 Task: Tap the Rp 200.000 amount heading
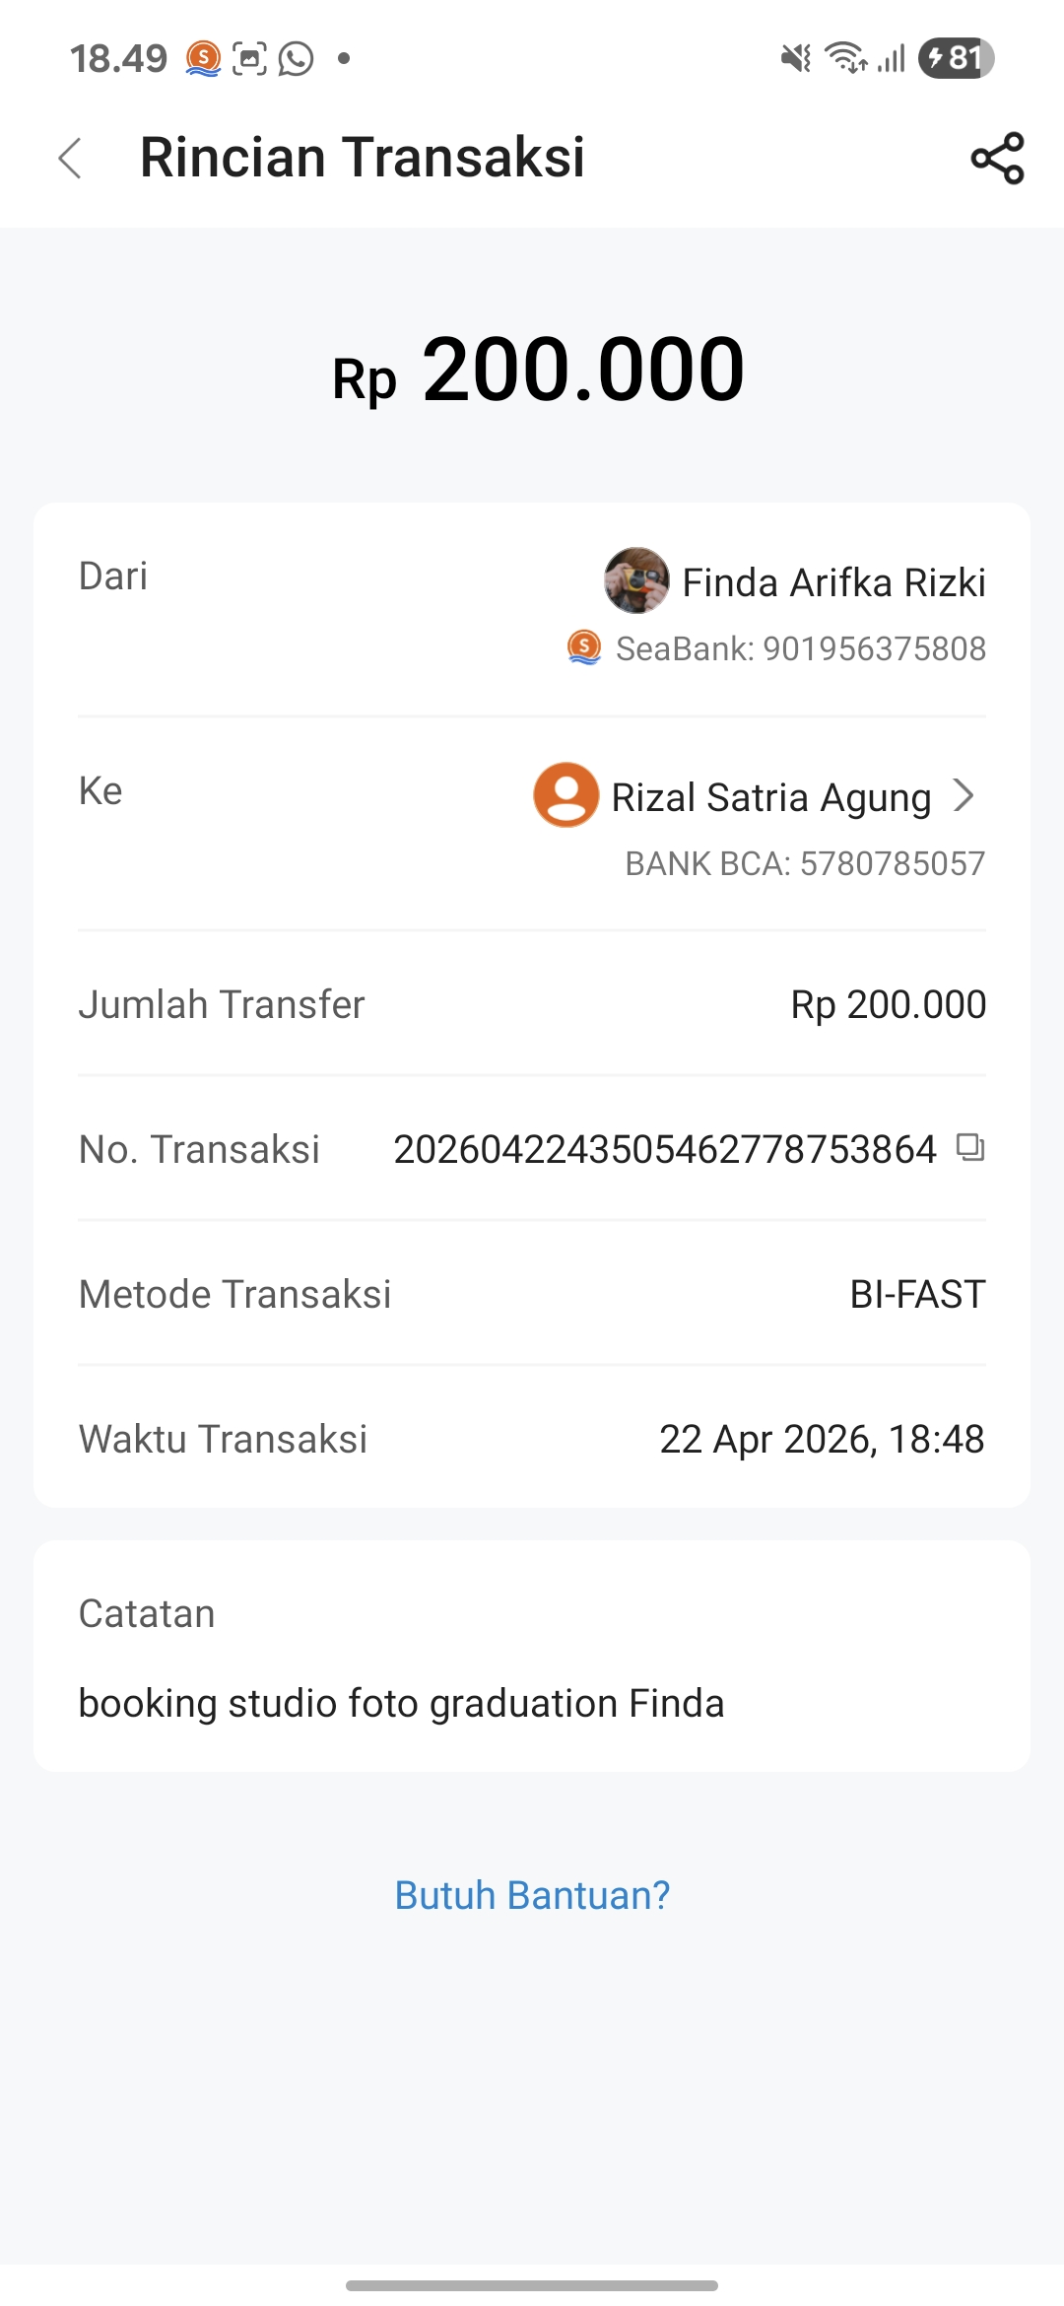point(538,370)
